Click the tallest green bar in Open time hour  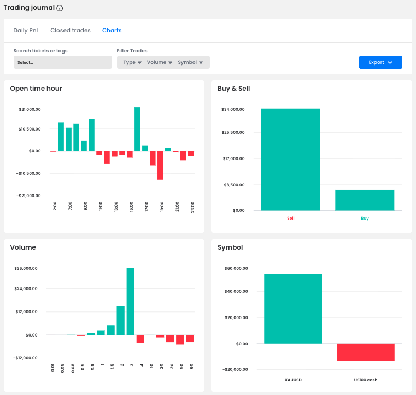click(137, 129)
